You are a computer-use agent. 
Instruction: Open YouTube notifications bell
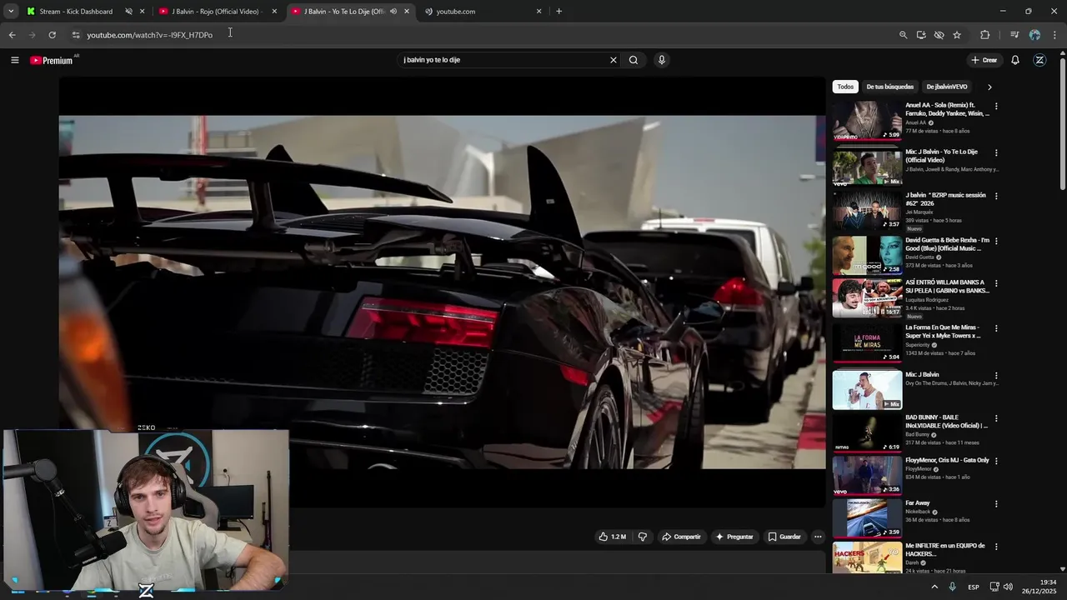1015,60
